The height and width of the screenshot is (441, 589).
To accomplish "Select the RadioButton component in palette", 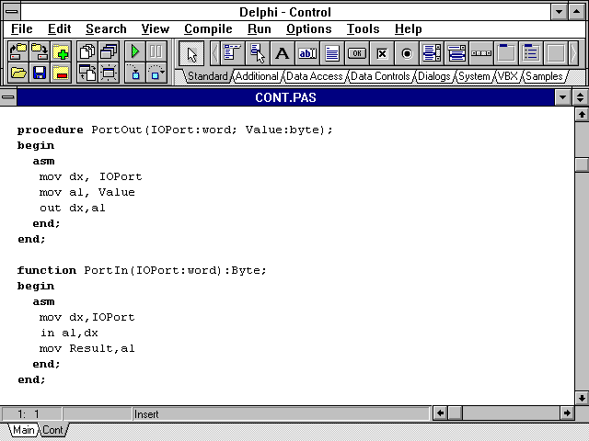I will 407,52.
